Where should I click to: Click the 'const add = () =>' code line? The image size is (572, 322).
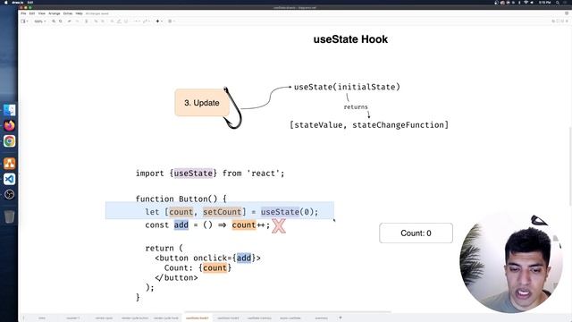(207, 225)
